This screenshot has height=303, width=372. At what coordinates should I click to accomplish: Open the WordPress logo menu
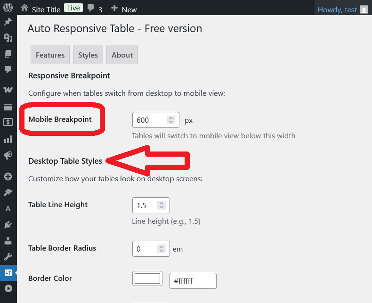(x=8, y=8)
